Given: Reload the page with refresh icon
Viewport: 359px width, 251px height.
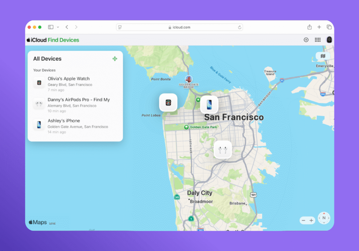Looking at the screenshot, I should (x=239, y=27).
